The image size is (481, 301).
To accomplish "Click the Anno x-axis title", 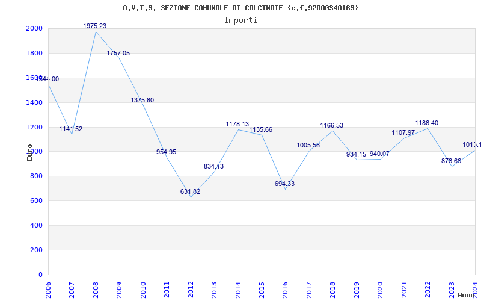I will coord(466,295).
